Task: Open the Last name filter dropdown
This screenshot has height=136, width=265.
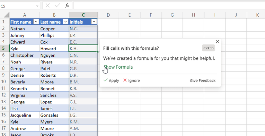Action: coord(66,22)
